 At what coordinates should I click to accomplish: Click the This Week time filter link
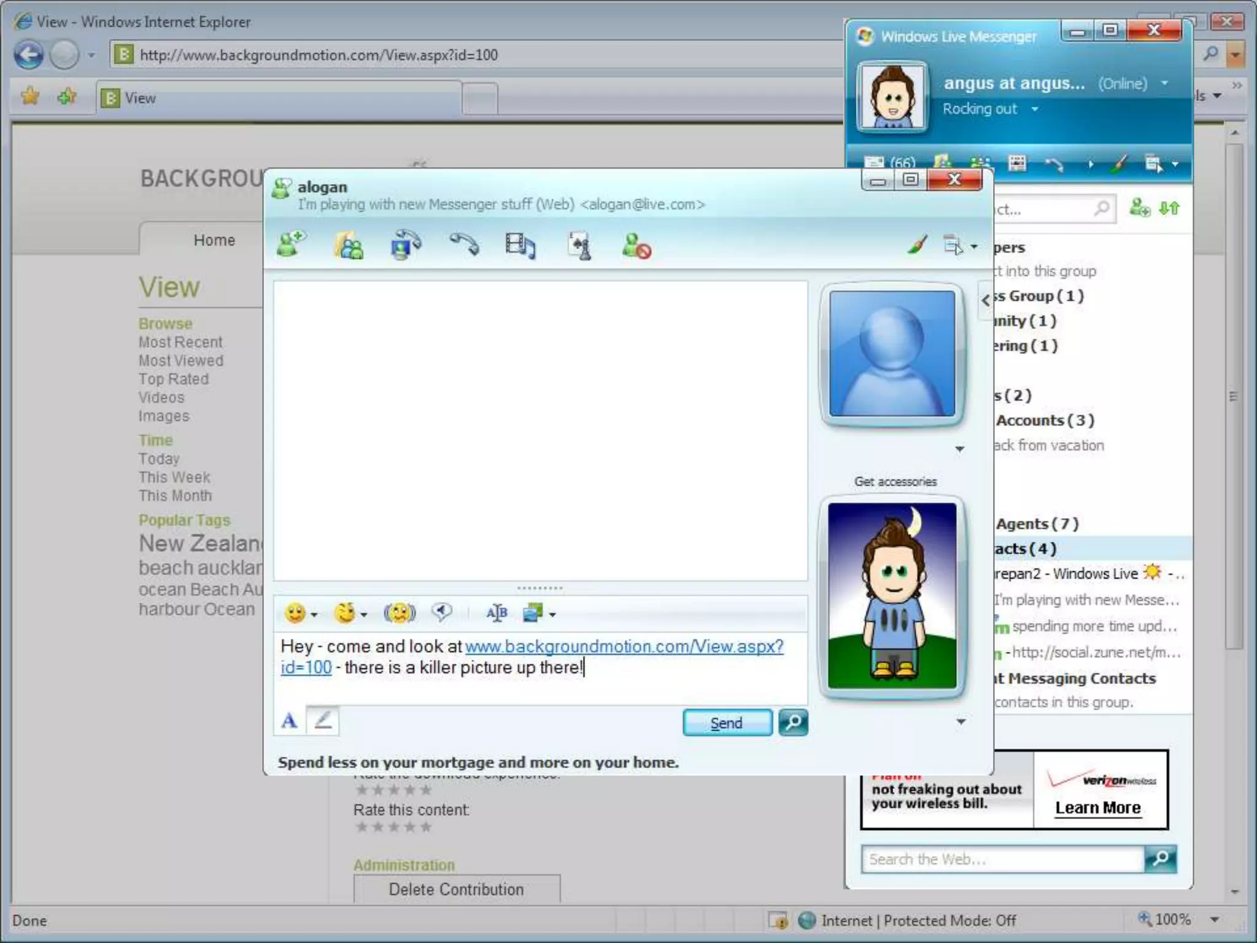[x=174, y=477]
